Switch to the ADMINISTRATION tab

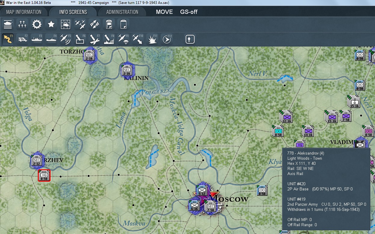(x=122, y=12)
